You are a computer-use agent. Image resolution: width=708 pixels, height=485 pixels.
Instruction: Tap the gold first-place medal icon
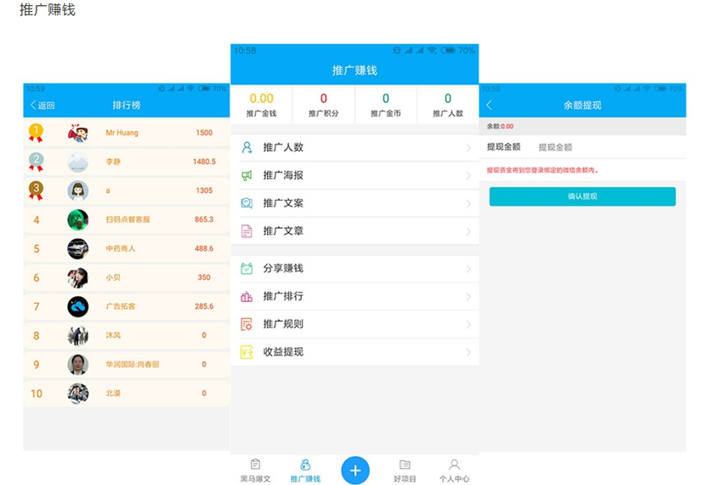(36, 133)
